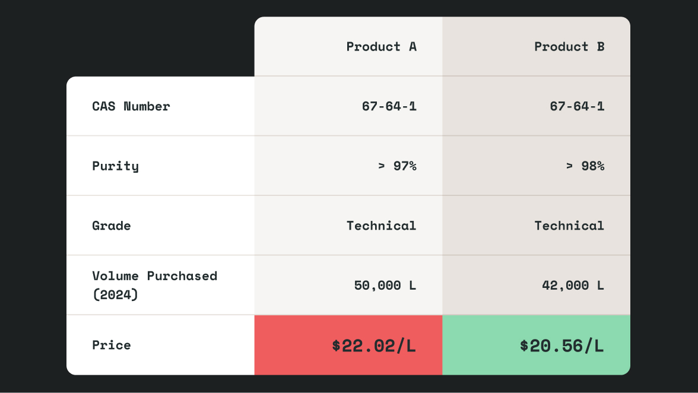Image resolution: width=698 pixels, height=393 pixels.
Task: Click Product A's Technical grade cell
Action: pyautogui.click(x=381, y=226)
